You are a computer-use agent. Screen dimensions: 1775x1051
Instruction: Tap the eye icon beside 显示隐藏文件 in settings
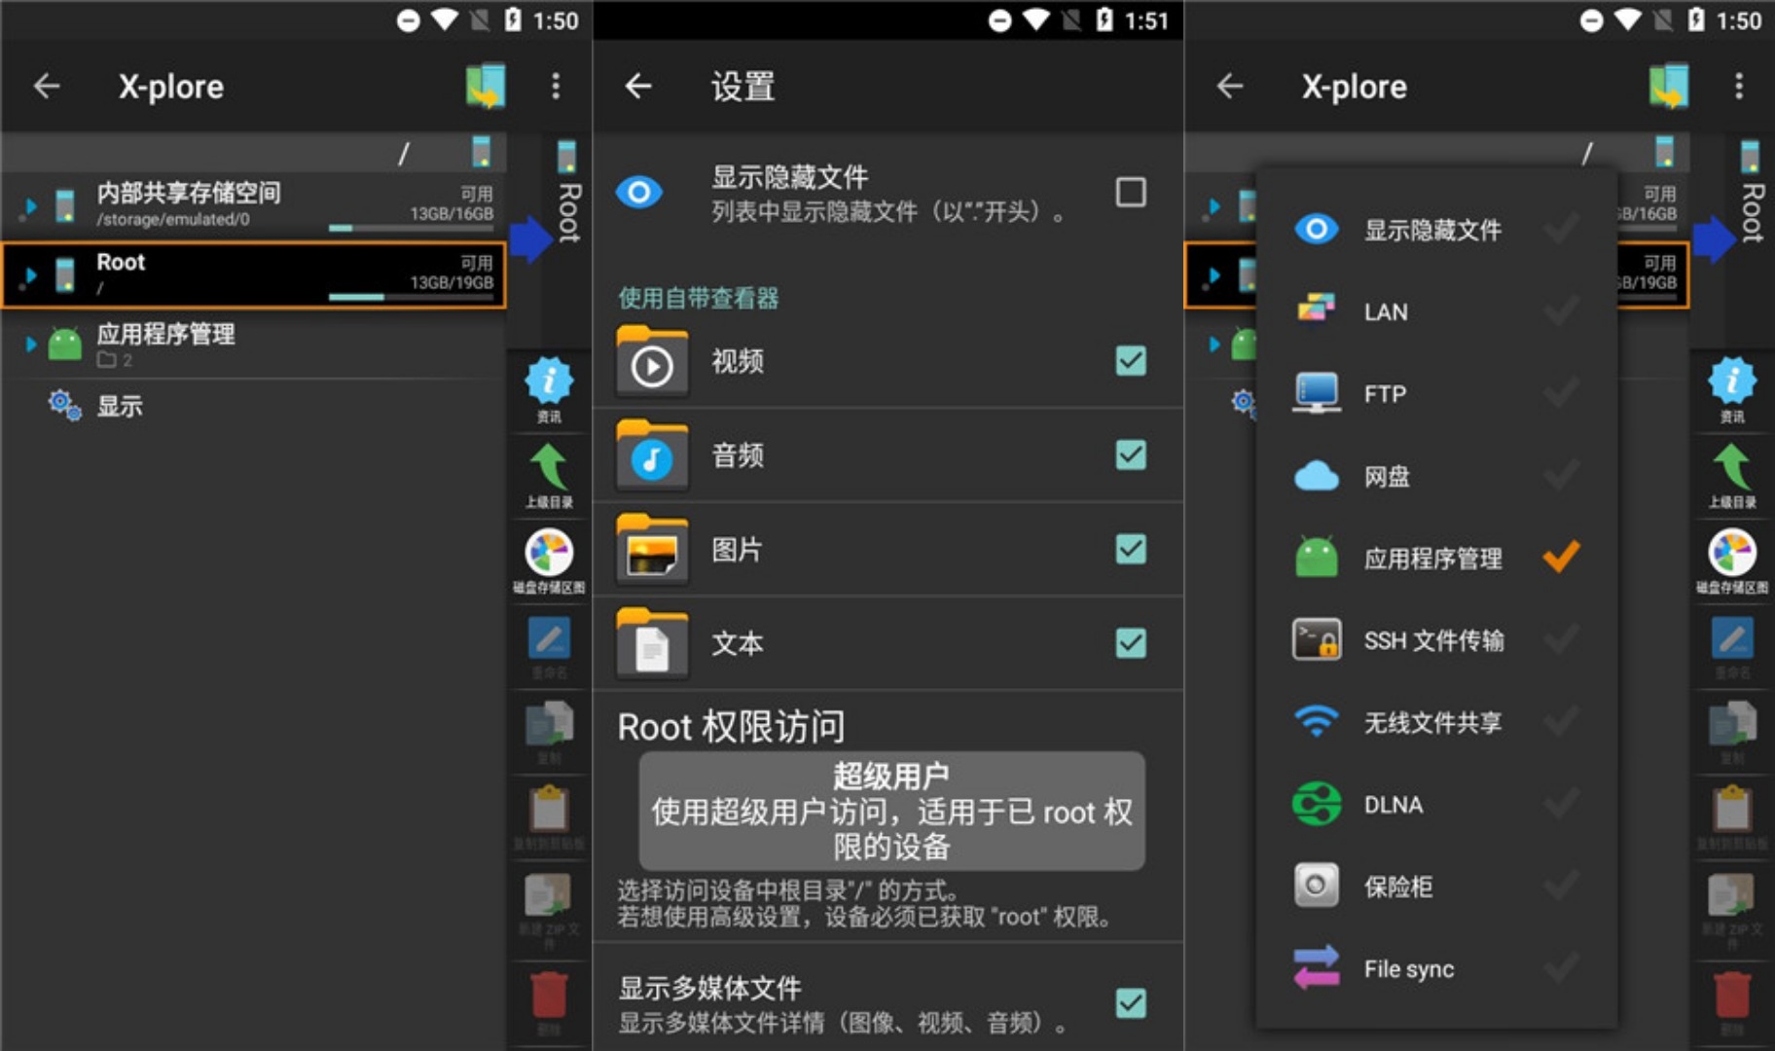point(639,192)
